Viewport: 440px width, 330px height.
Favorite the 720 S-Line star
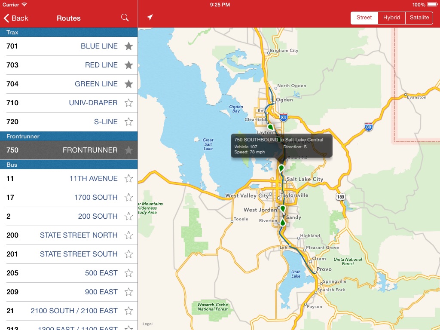tap(129, 122)
